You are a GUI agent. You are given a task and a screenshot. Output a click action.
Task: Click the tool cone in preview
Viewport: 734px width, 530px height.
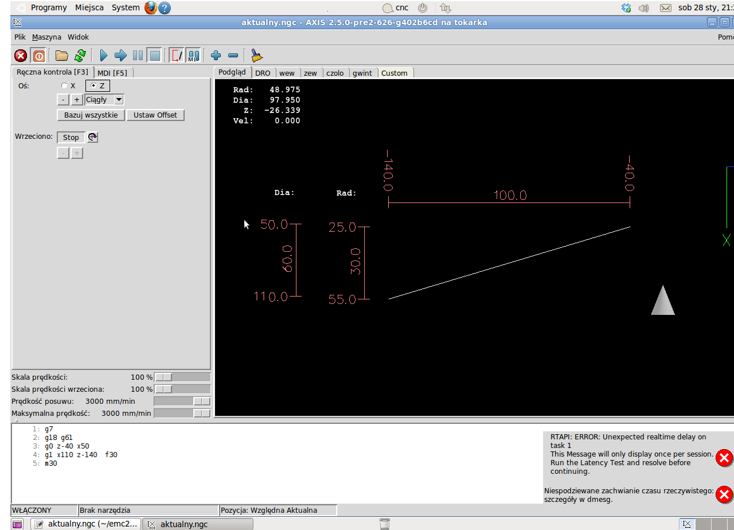click(663, 301)
